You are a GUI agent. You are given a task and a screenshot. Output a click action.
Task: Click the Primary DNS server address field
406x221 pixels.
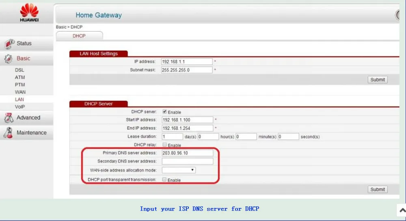tap(188, 153)
